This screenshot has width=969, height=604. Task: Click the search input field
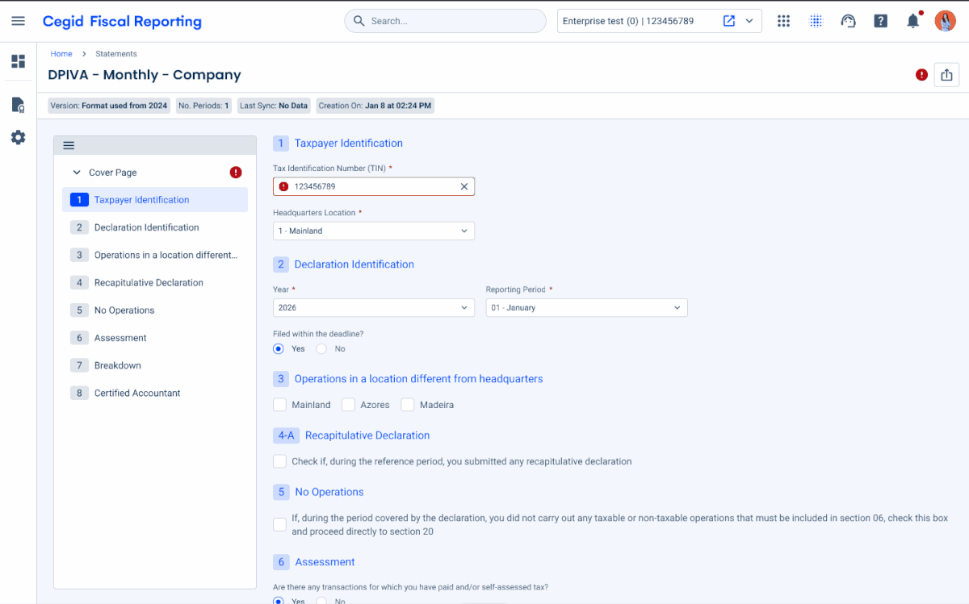coord(452,21)
